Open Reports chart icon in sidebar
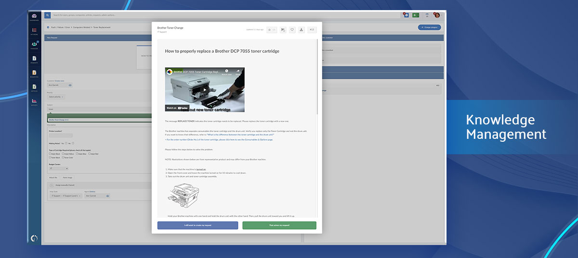 pos(34,101)
